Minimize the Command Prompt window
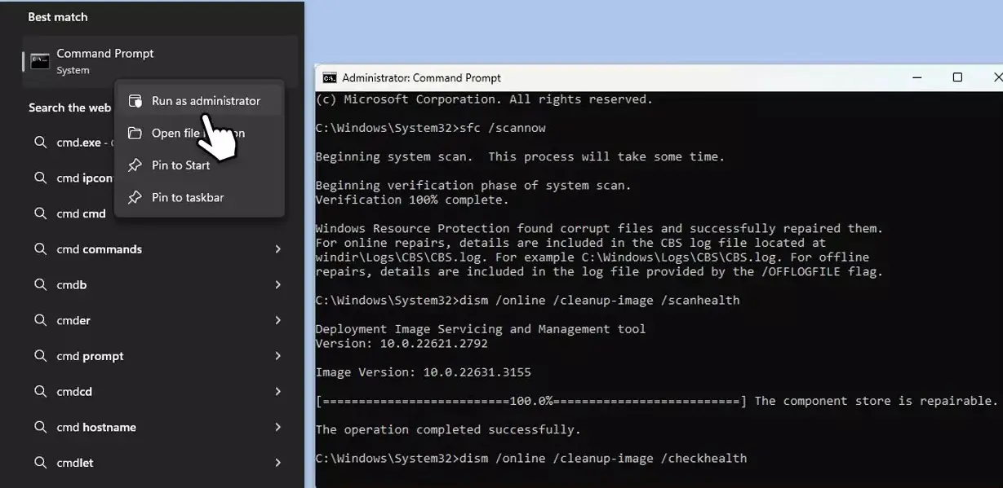The image size is (1003, 488). click(x=918, y=78)
